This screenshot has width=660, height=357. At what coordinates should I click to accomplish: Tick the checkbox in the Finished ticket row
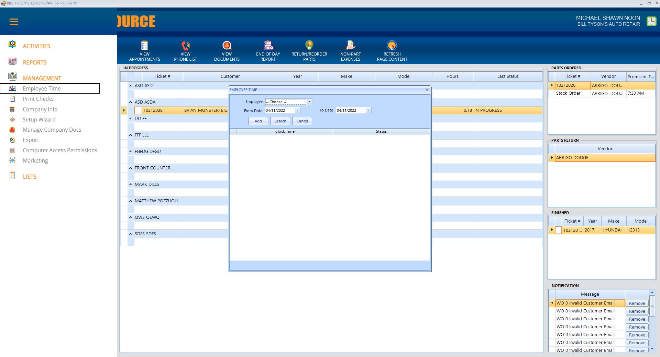point(559,230)
